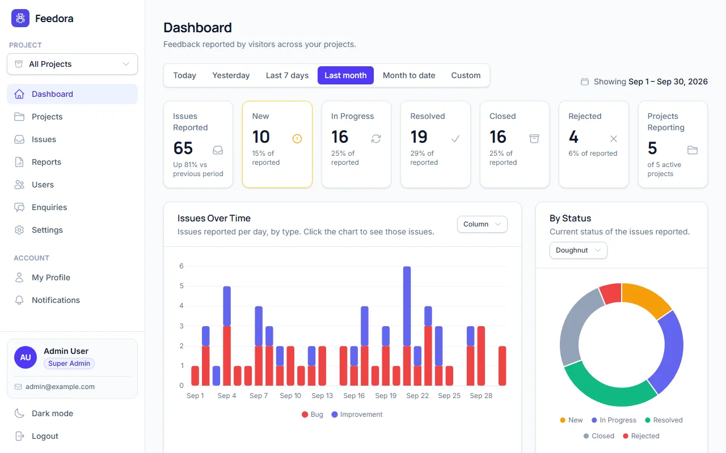Click the Super Admin badge
The width and height of the screenshot is (726, 453).
point(69,364)
